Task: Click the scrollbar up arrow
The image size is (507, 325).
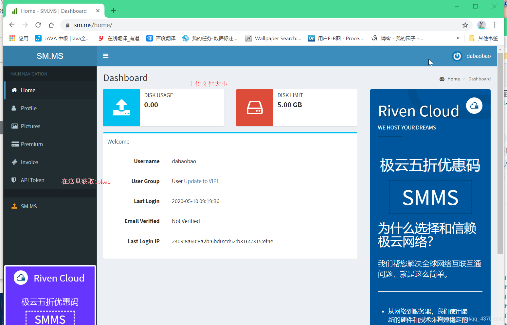Action: click(x=500, y=50)
